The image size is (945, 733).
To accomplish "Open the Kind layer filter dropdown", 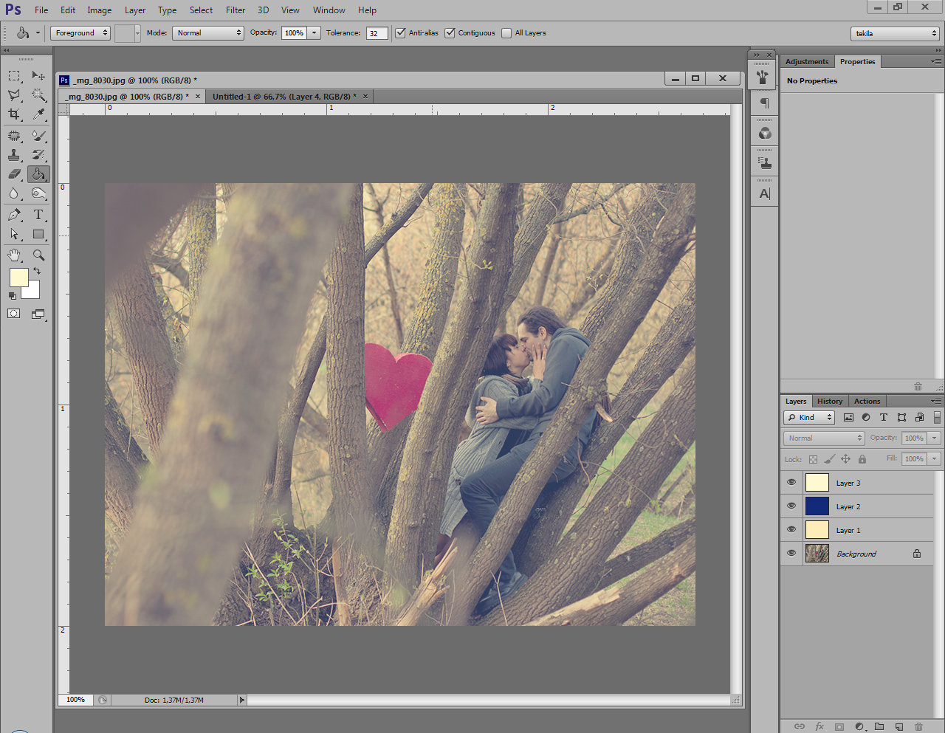I will (x=809, y=417).
